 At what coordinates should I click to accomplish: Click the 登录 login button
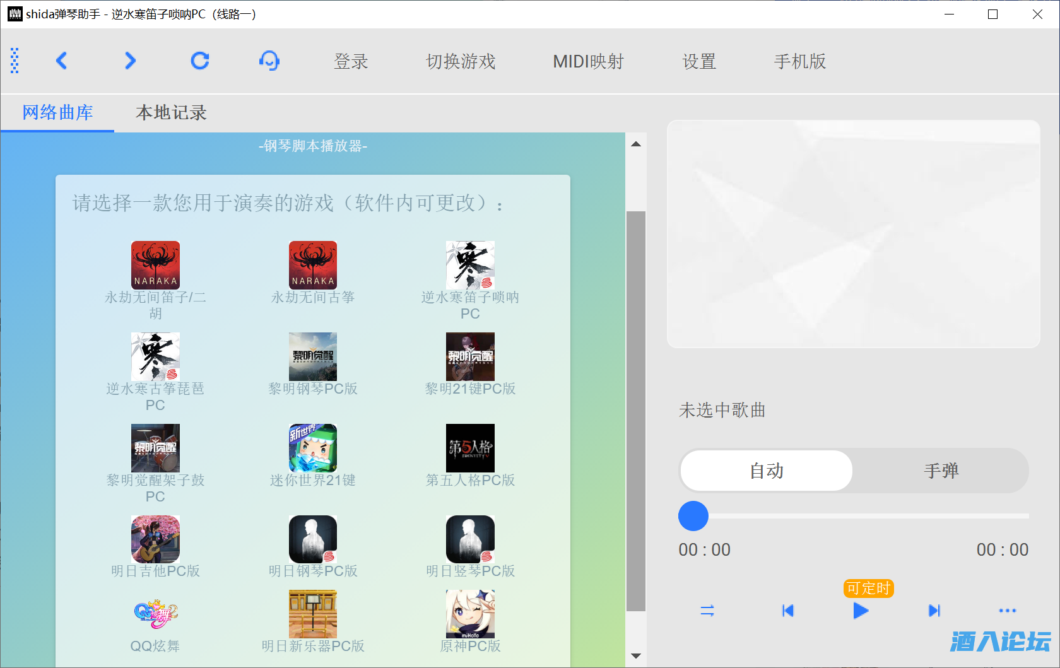point(351,61)
